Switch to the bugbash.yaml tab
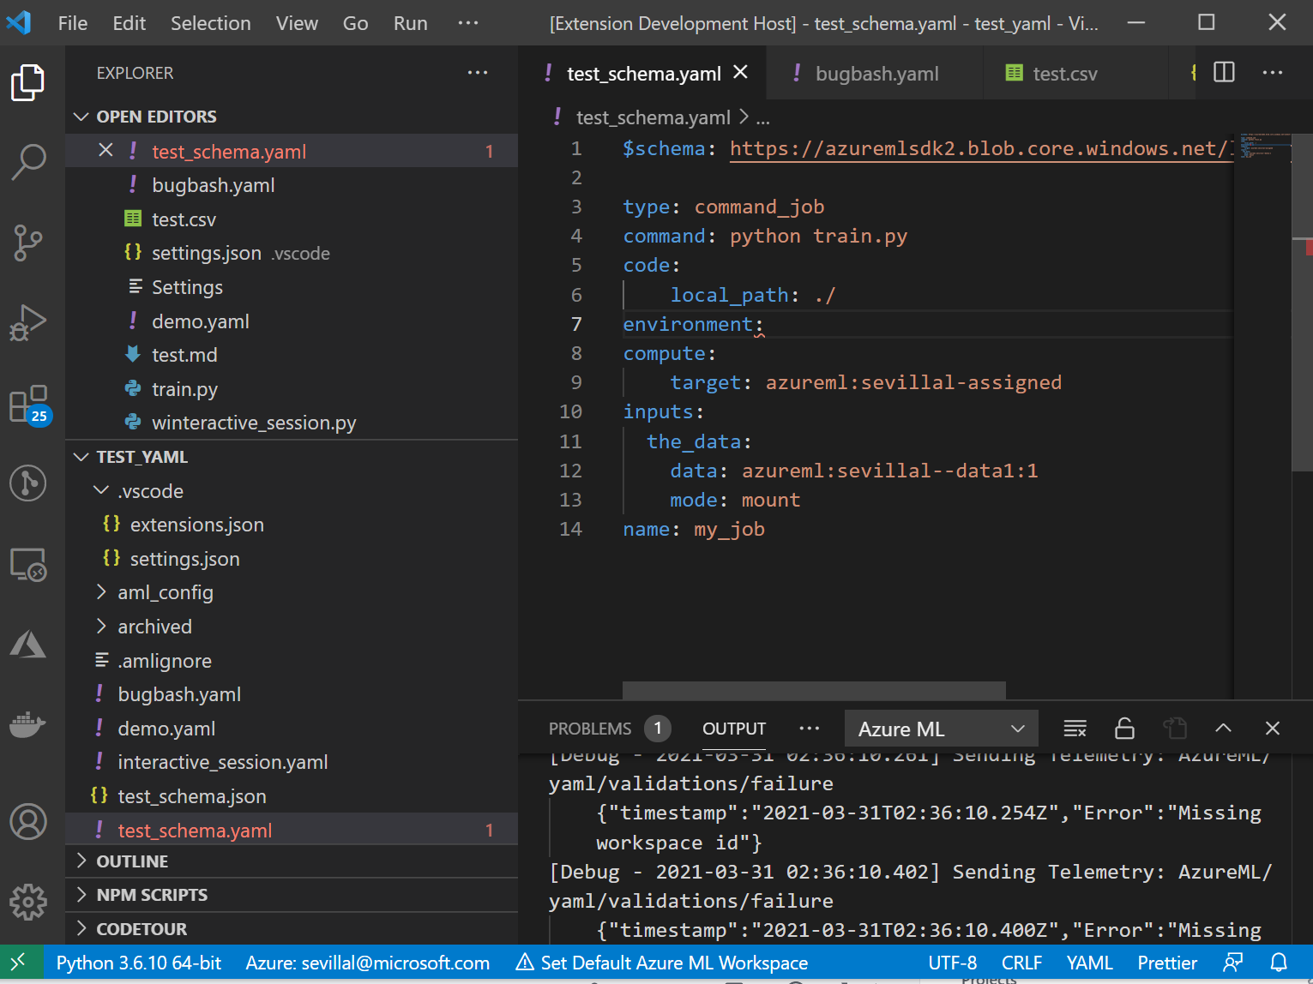This screenshot has width=1313, height=984. pos(876,73)
